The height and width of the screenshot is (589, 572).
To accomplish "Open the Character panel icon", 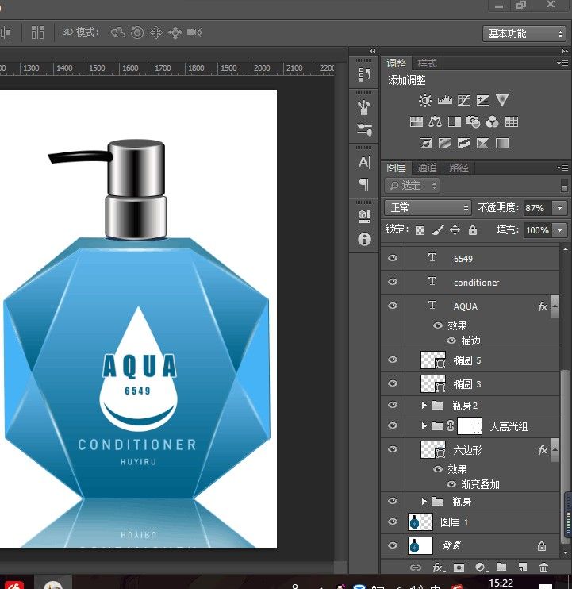I will tap(364, 162).
